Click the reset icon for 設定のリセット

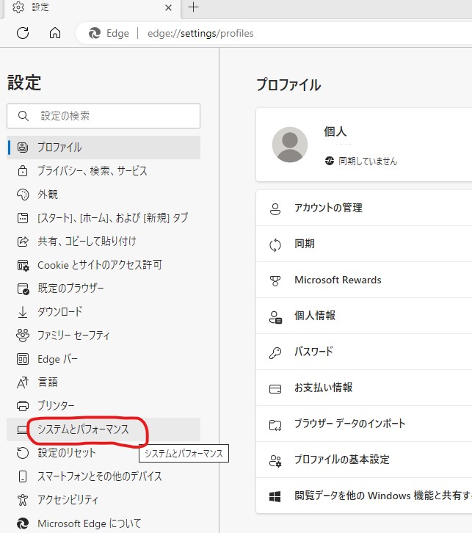pyautogui.click(x=23, y=453)
